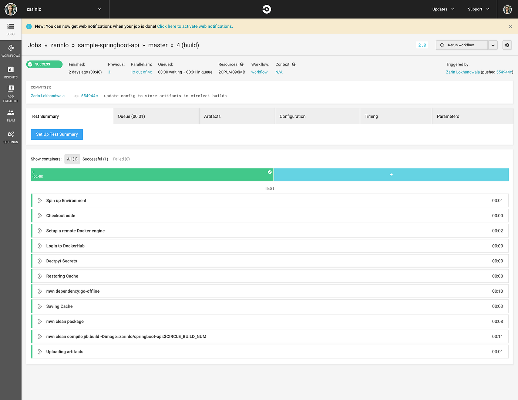Open zarinlo breadcrumb link
The image size is (518, 400).
coord(60,45)
